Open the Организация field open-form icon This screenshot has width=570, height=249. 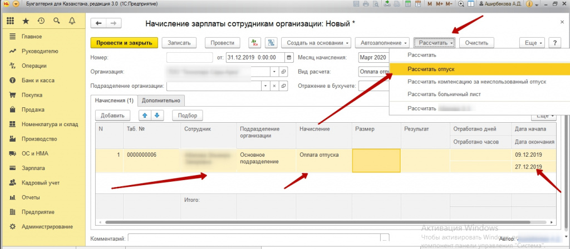(283, 72)
